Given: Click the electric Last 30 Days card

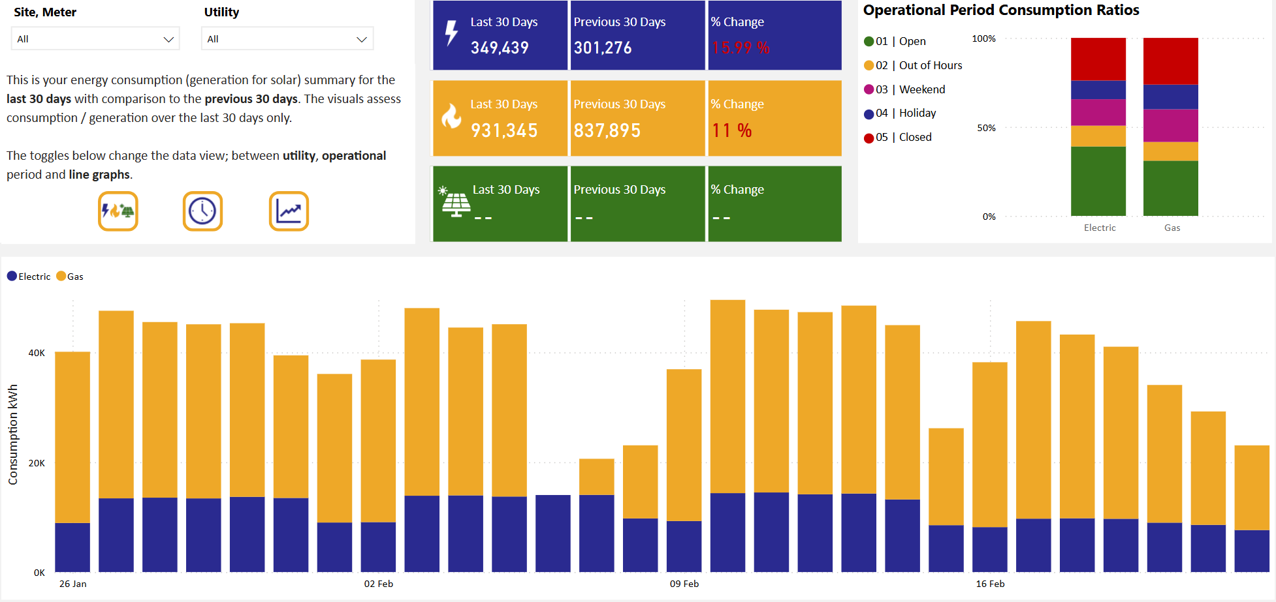Looking at the screenshot, I should coord(500,36).
